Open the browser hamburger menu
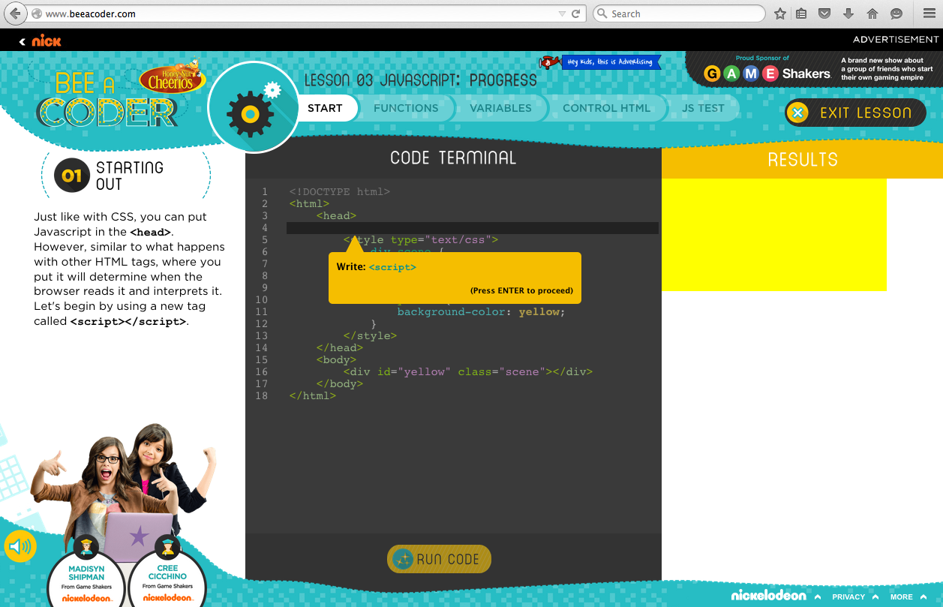943x607 pixels. click(928, 14)
